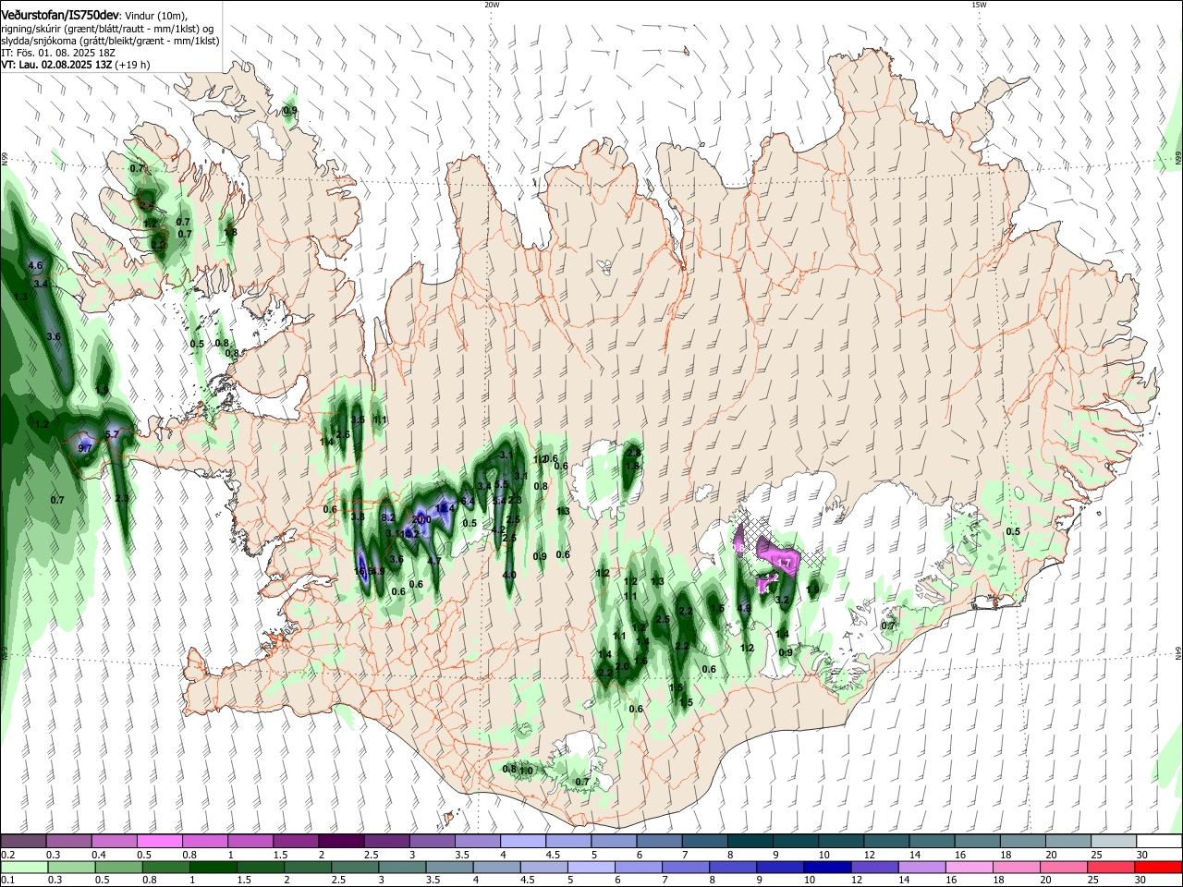
Task: Click the dark green 1 rain legend swatch
Action: (213, 867)
